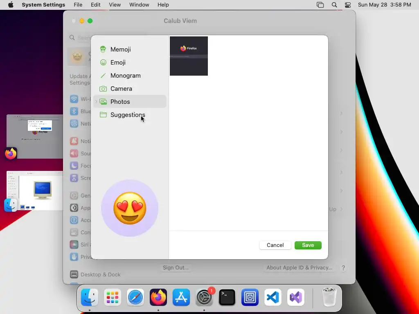Open the Edit menu
Viewport: 419px width, 314px height.
pos(95,5)
